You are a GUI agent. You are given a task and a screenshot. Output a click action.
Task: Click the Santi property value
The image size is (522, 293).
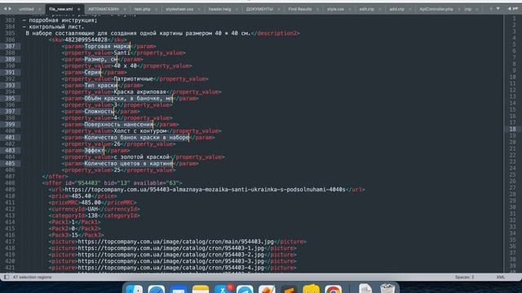tap(122, 53)
